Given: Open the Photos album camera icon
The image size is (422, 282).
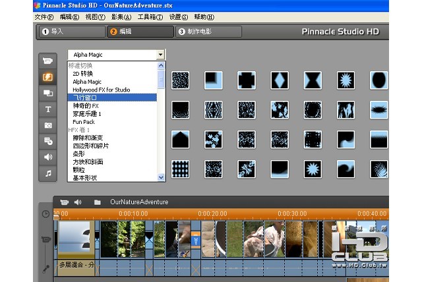Looking at the screenshot, I should pos(47,125).
